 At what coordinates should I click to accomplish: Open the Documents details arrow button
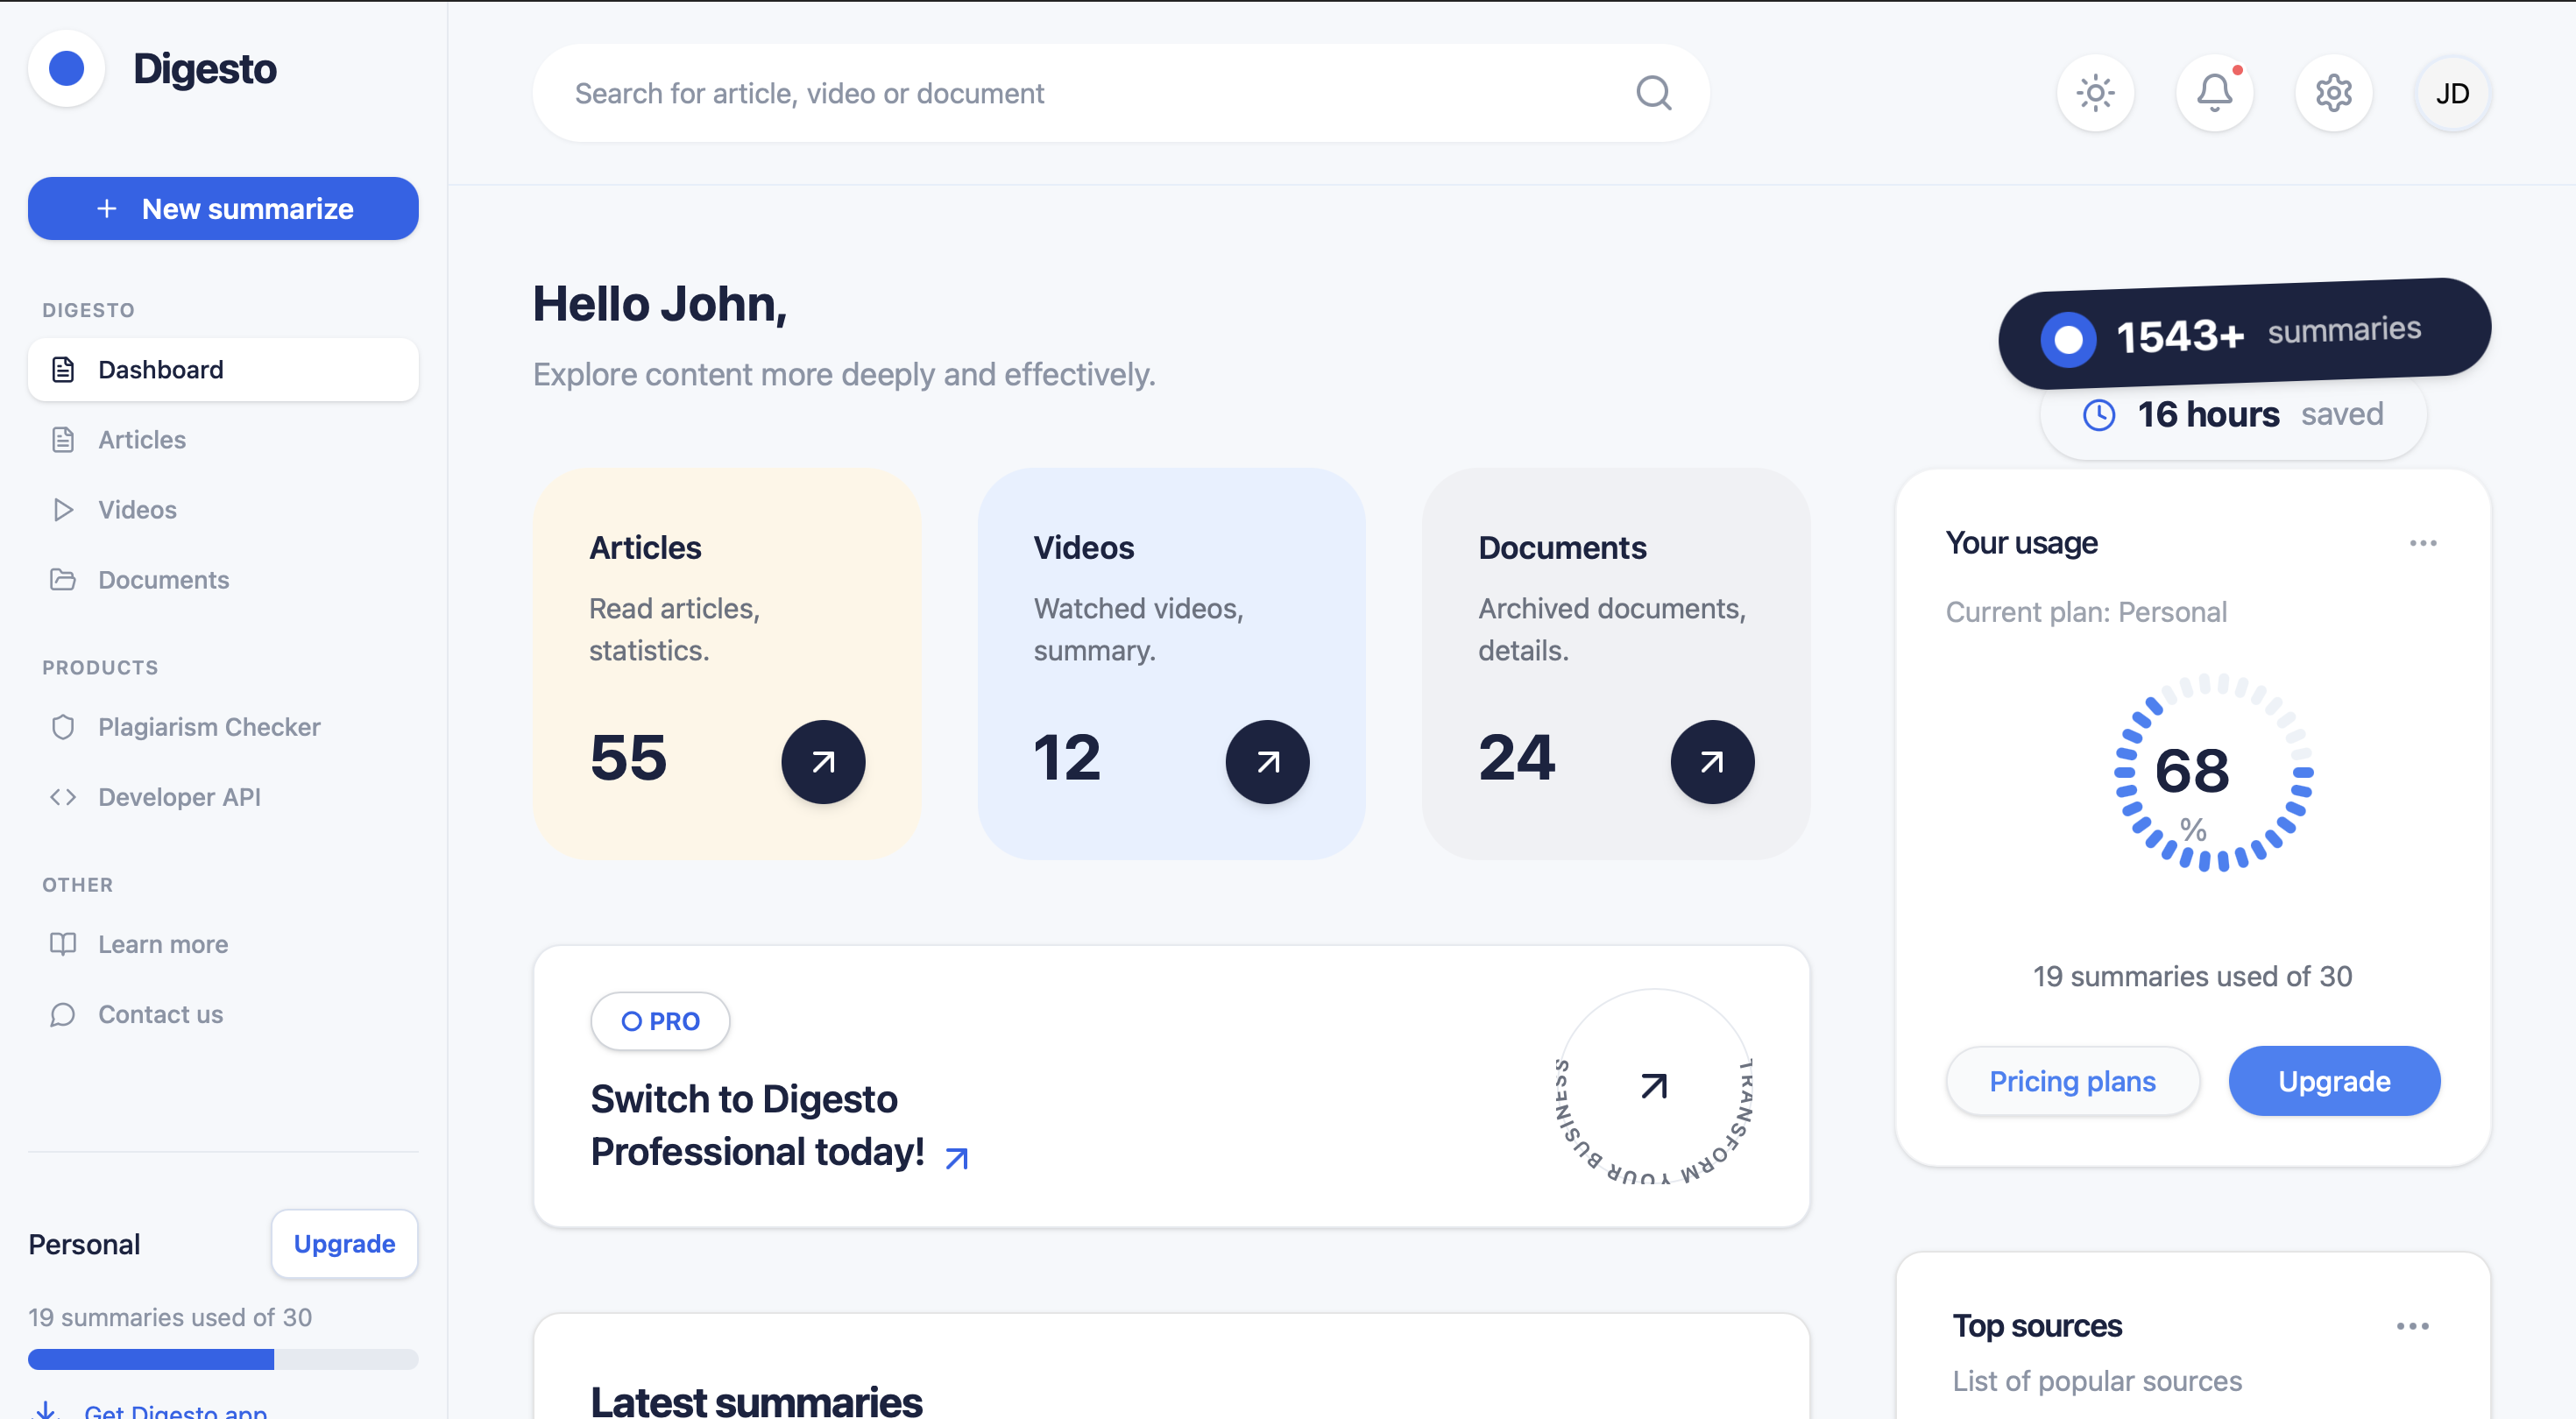[x=1712, y=761]
